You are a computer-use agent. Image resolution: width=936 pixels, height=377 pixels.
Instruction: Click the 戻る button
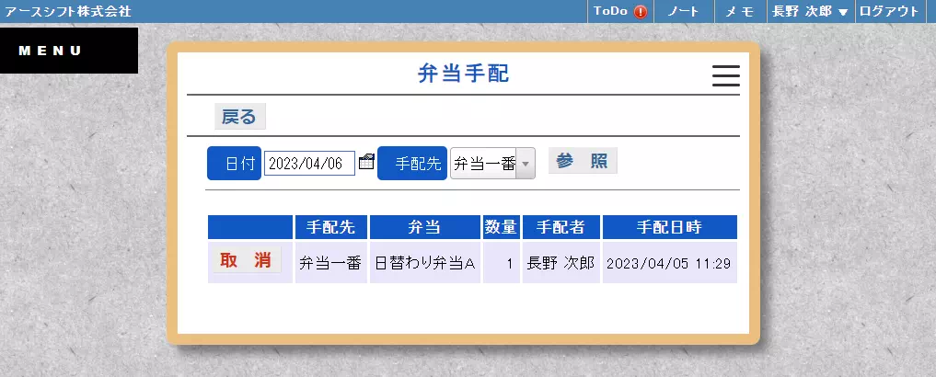pyautogui.click(x=239, y=117)
